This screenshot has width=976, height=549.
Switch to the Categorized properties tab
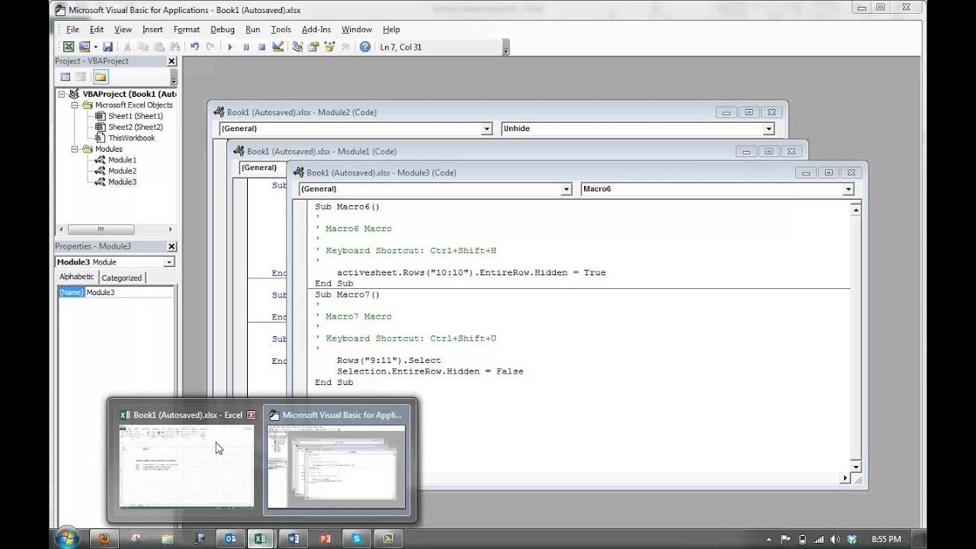pos(121,278)
